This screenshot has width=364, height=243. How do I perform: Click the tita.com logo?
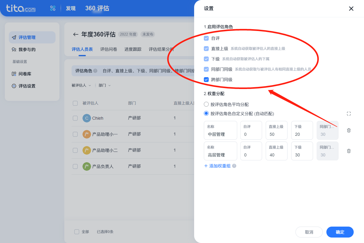pyautogui.click(x=21, y=8)
